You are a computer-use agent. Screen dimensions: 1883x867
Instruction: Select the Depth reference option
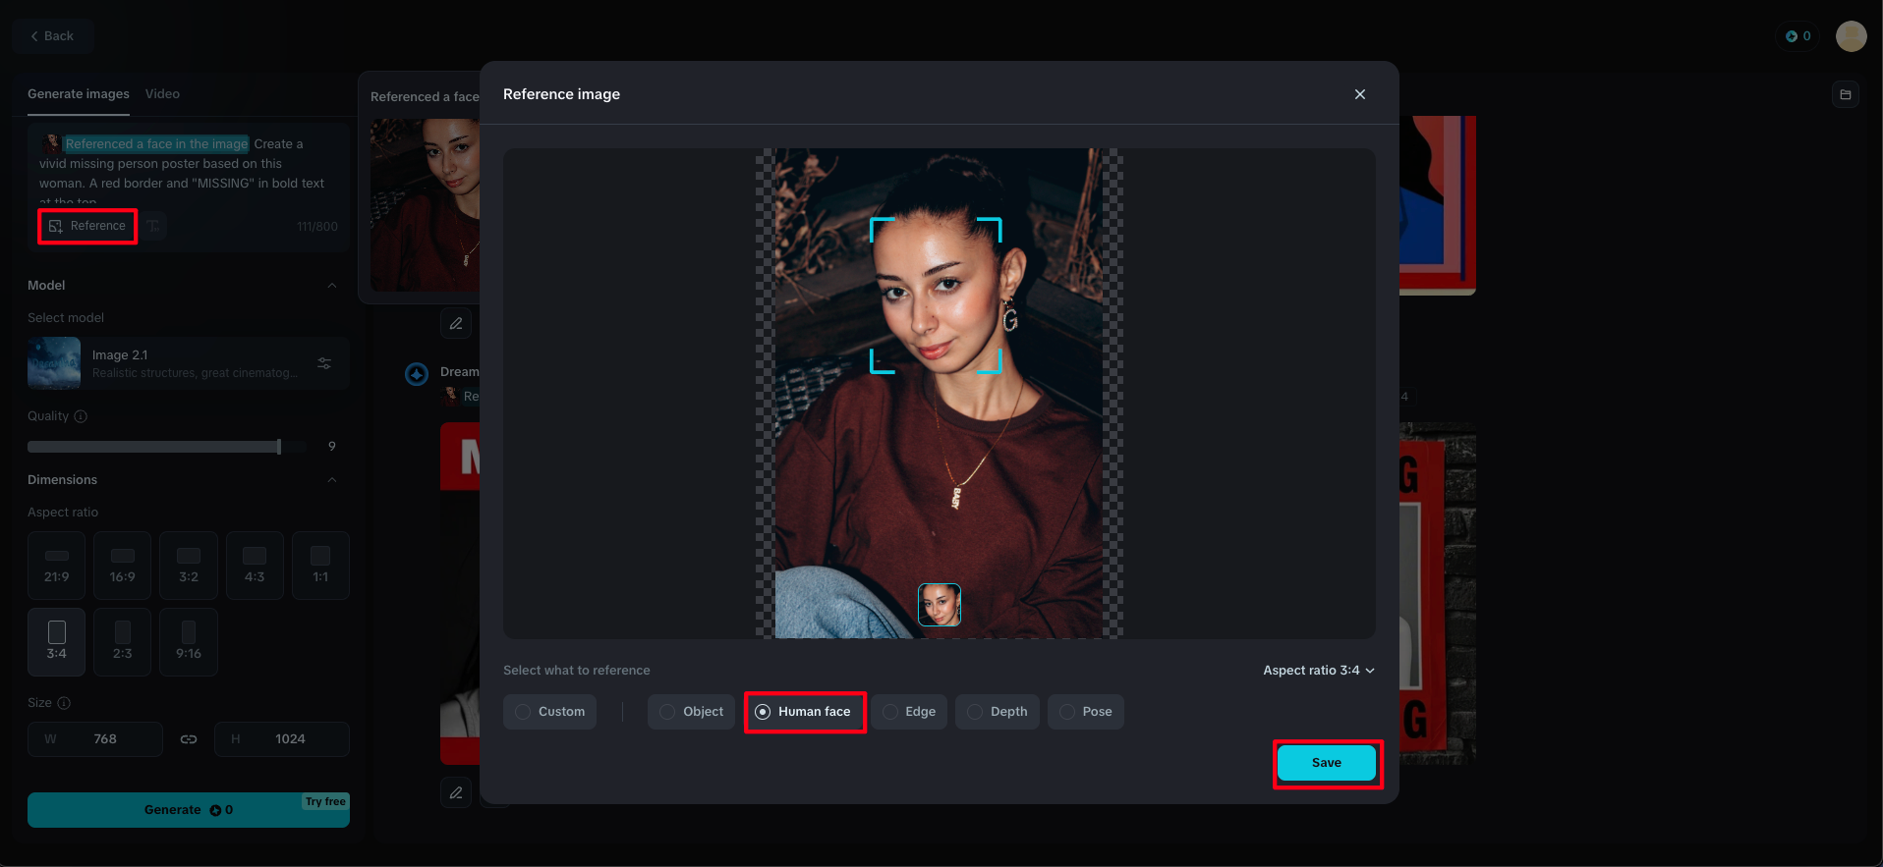[x=998, y=712]
